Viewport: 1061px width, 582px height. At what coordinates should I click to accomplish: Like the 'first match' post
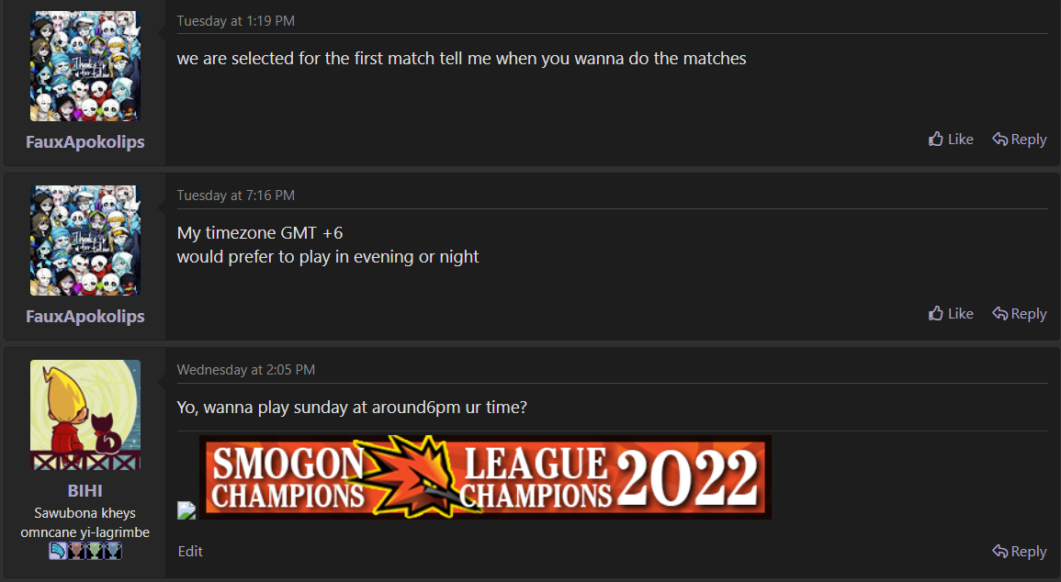951,140
